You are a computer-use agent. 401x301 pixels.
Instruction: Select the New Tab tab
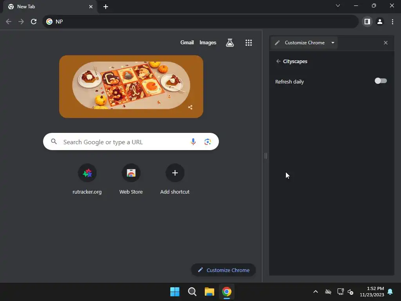point(50,7)
